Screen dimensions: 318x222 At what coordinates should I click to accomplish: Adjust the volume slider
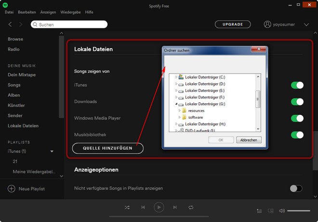pos(299,211)
